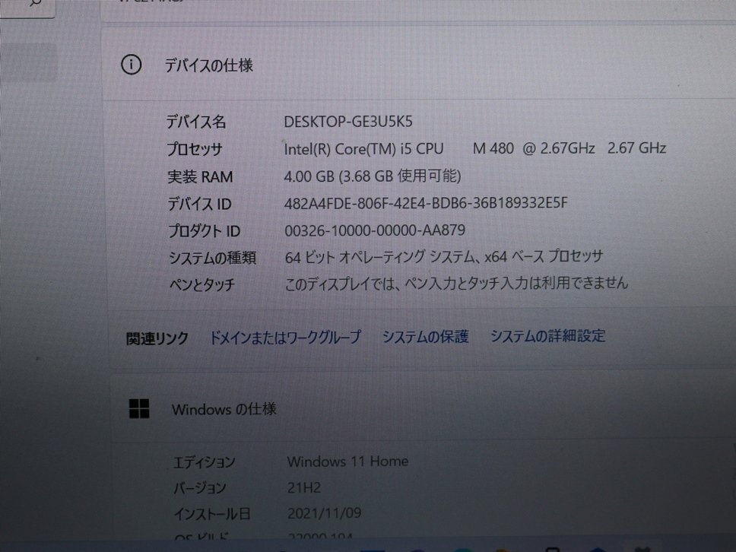Select the Windows の仕様 section header
The width and height of the screenshot is (736, 552).
224,409
